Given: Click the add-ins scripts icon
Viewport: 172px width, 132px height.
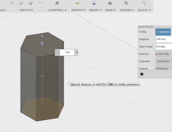Looking at the screenshot, I should tap(126, 3).
